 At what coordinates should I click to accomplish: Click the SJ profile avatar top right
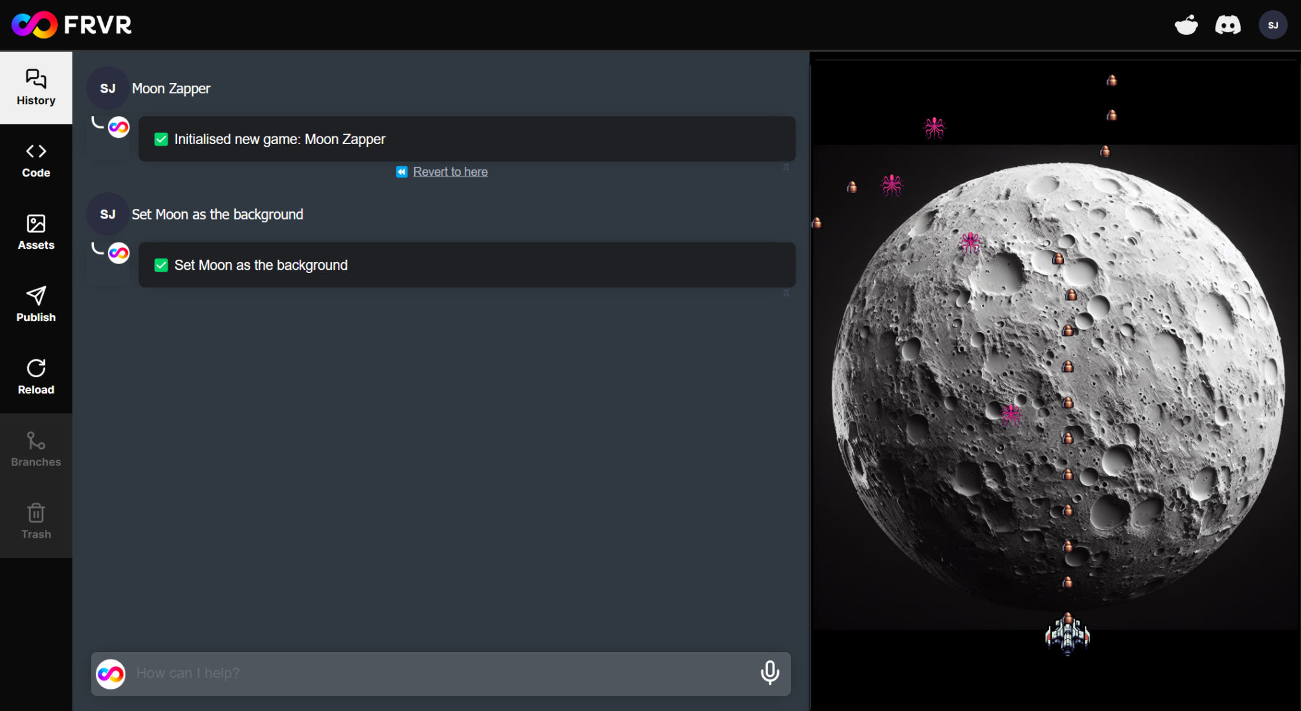1272,25
